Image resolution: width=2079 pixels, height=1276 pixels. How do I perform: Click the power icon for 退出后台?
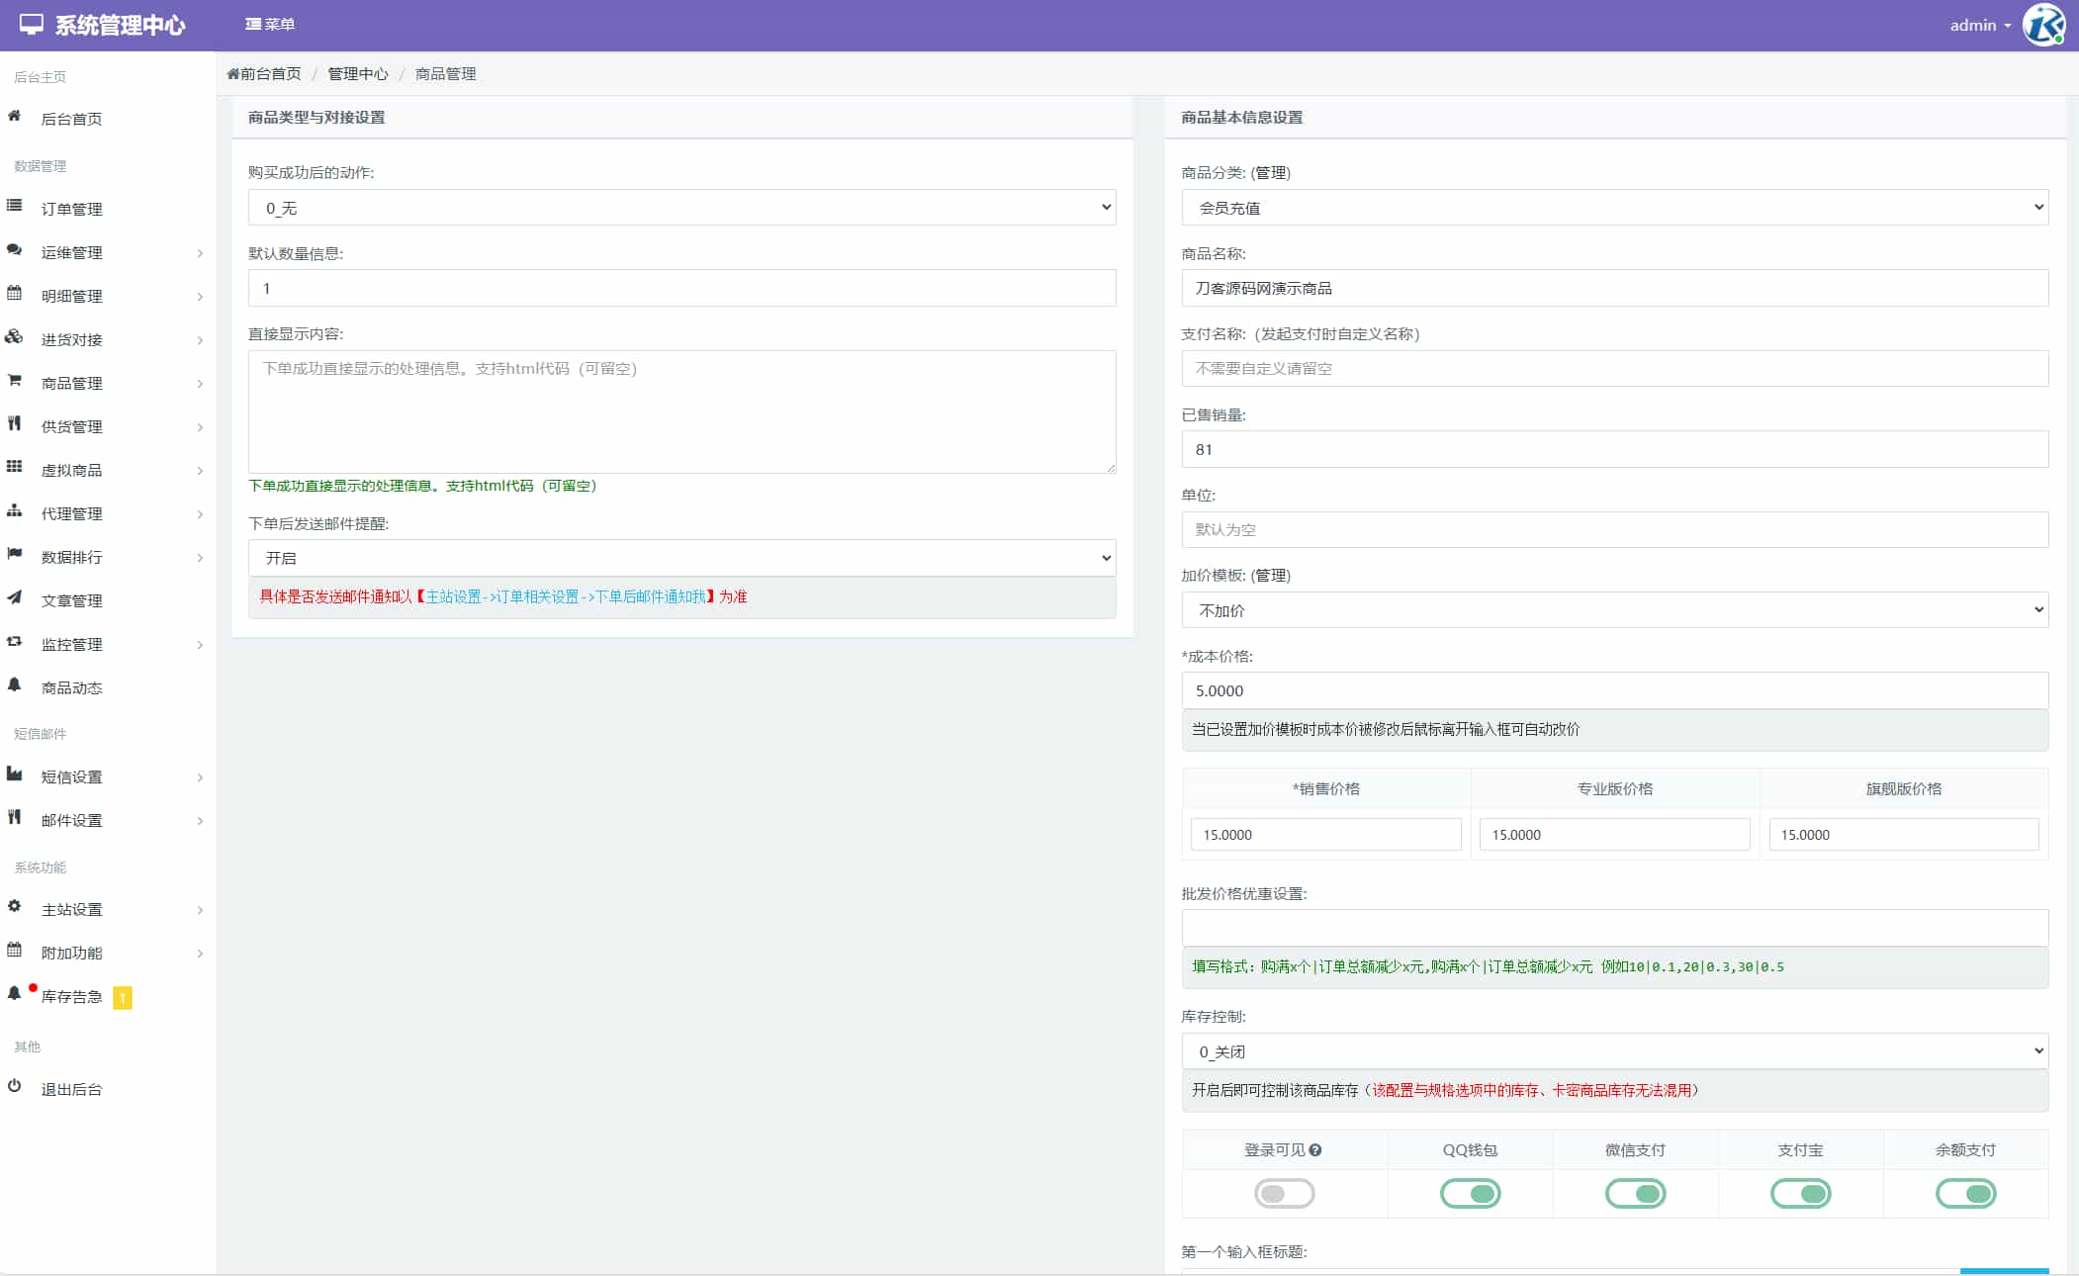(15, 1087)
